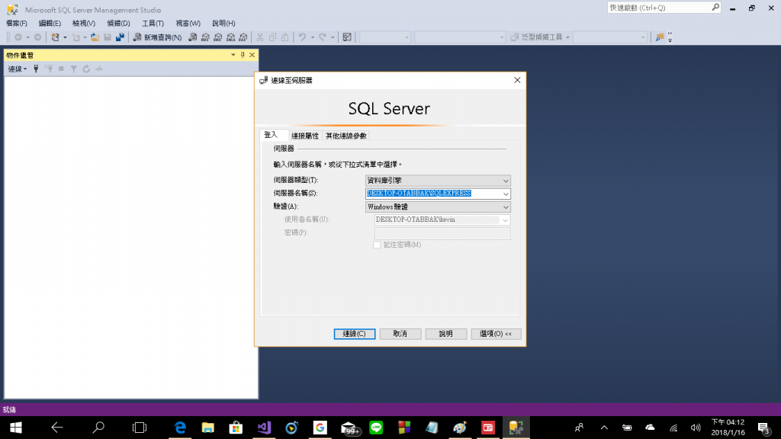The width and height of the screenshot is (781, 439).
Task: Toggle the 記住密碼 checkbox
Action: click(x=377, y=245)
